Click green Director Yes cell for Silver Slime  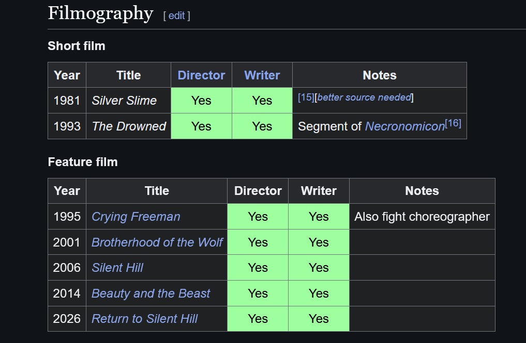pyautogui.click(x=201, y=101)
